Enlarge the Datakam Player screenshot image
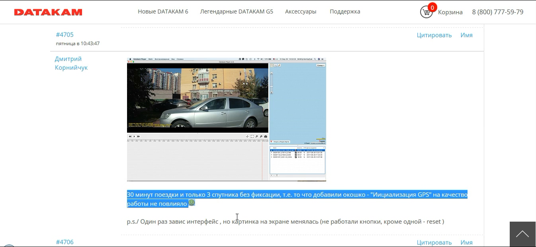Image resolution: width=536 pixels, height=247 pixels. click(226, 120)
